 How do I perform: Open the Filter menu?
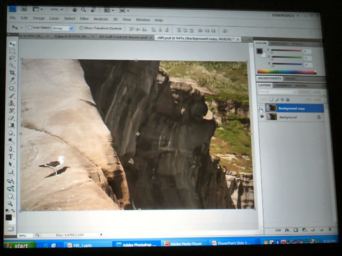click(x=84, y=19)
